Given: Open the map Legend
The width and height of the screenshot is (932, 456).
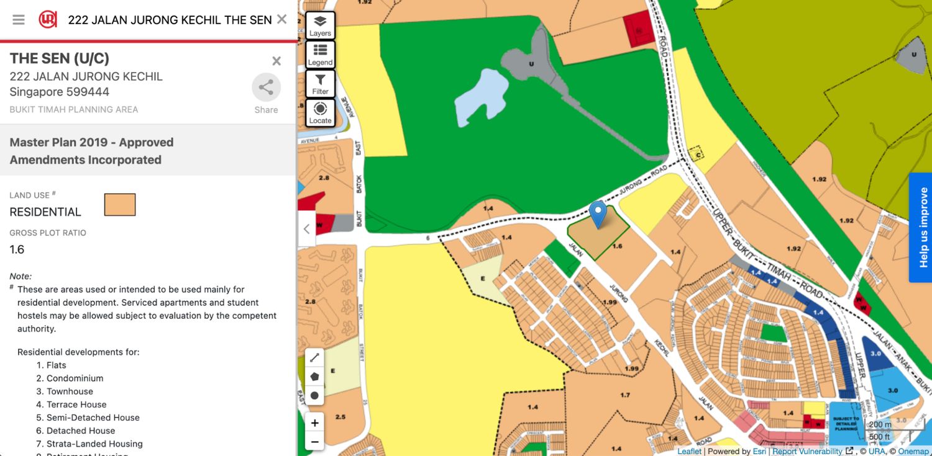Looking at the screenshot, I should click(x=320, y=55).
